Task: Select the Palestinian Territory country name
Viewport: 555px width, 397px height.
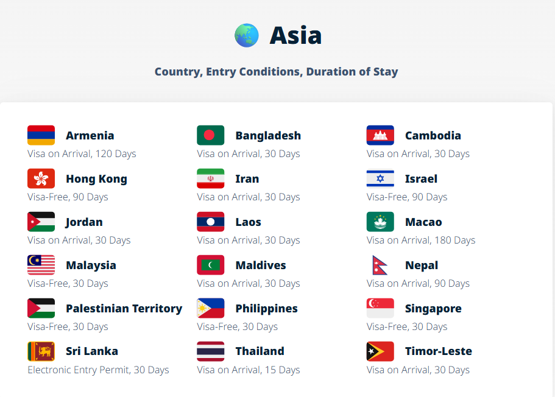Action: coord(124,309)
